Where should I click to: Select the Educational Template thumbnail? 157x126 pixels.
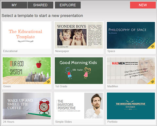tap(26, 35)
